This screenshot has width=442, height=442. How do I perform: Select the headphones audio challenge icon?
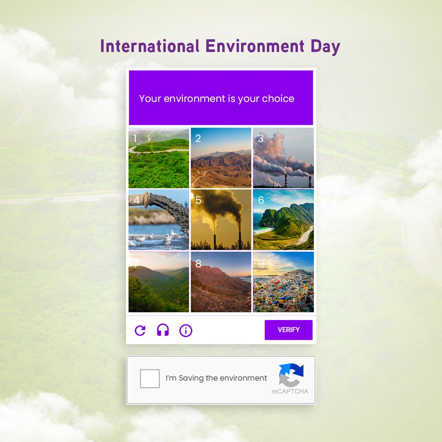click(x=162, y=330)
